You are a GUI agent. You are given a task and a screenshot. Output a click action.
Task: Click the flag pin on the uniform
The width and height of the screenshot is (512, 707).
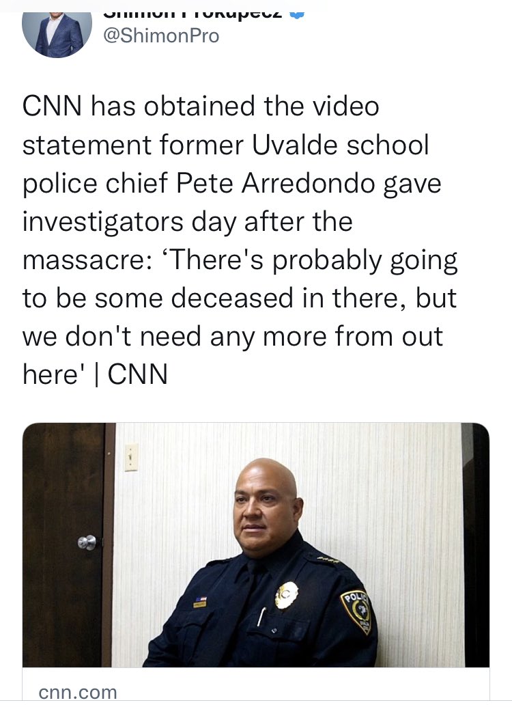[200, 602]
